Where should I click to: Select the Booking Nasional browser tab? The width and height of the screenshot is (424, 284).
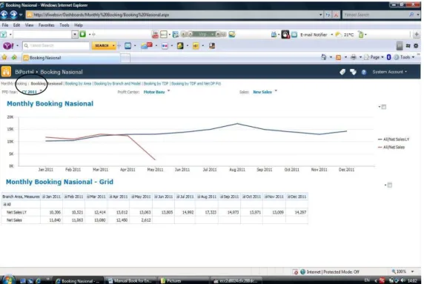pos(71,58)
